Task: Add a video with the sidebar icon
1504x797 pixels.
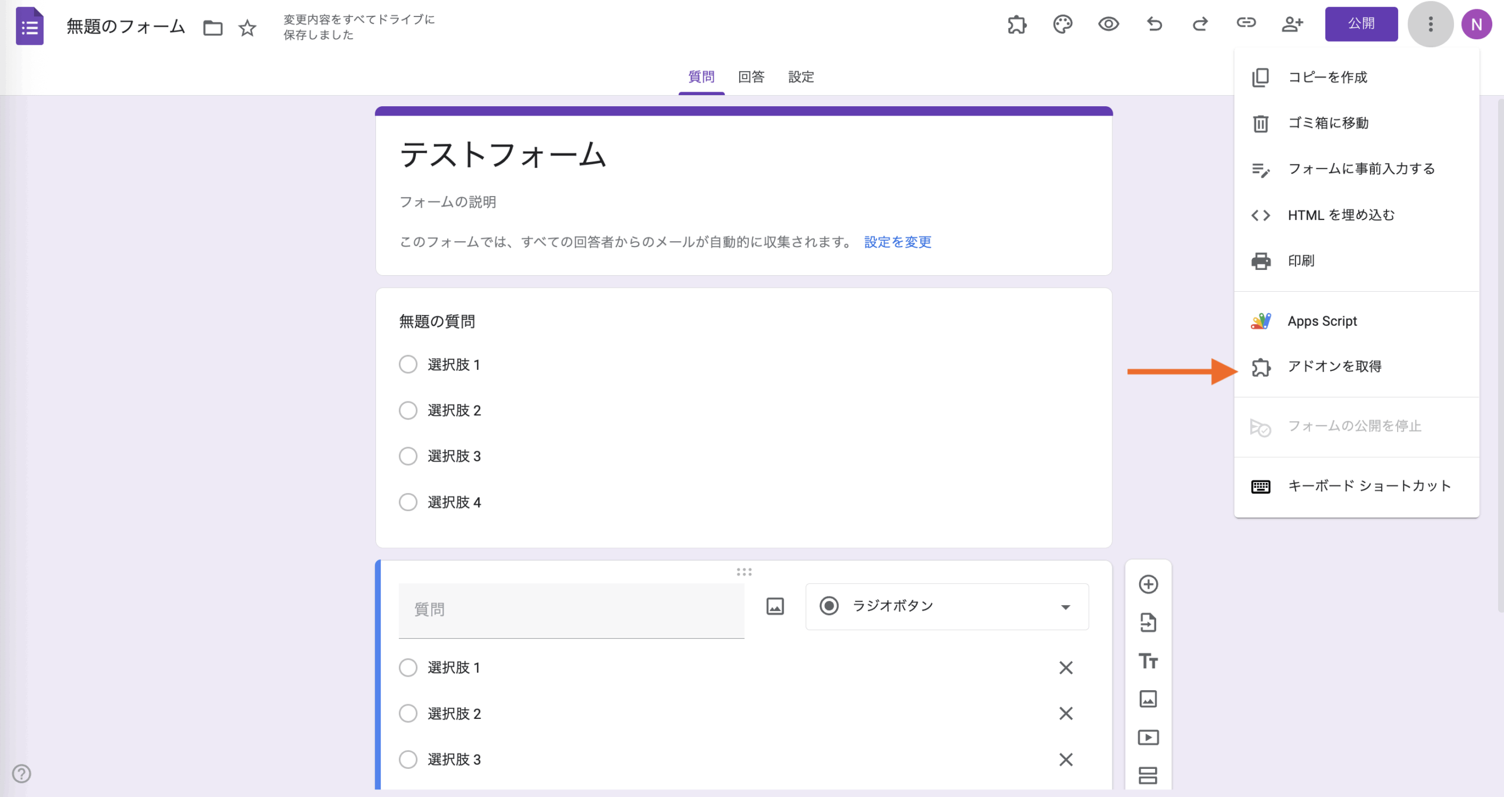Action: pos(1149,737)
